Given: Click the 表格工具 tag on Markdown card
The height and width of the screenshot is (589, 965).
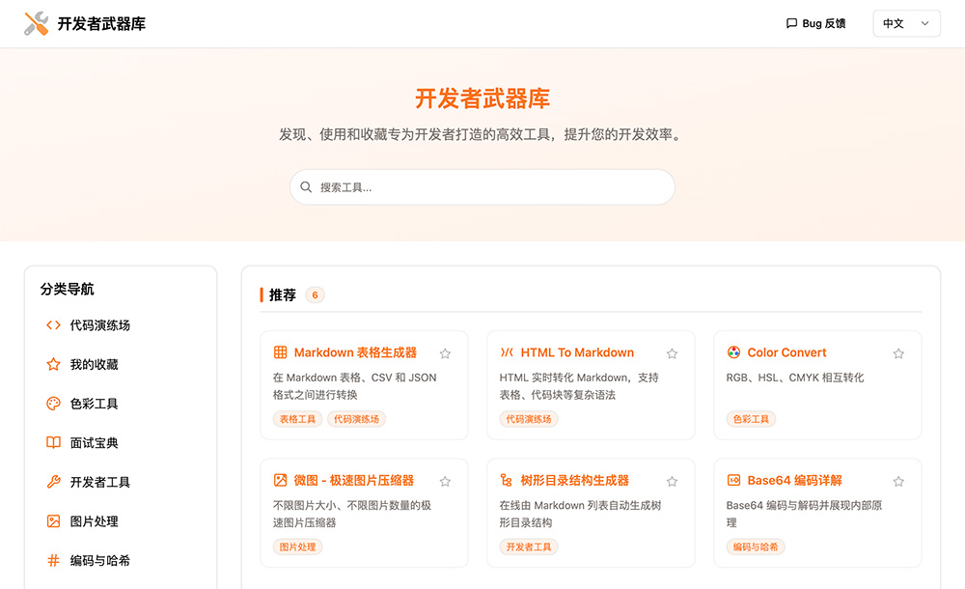Looking at the screenshot, I should click(297, 419).
